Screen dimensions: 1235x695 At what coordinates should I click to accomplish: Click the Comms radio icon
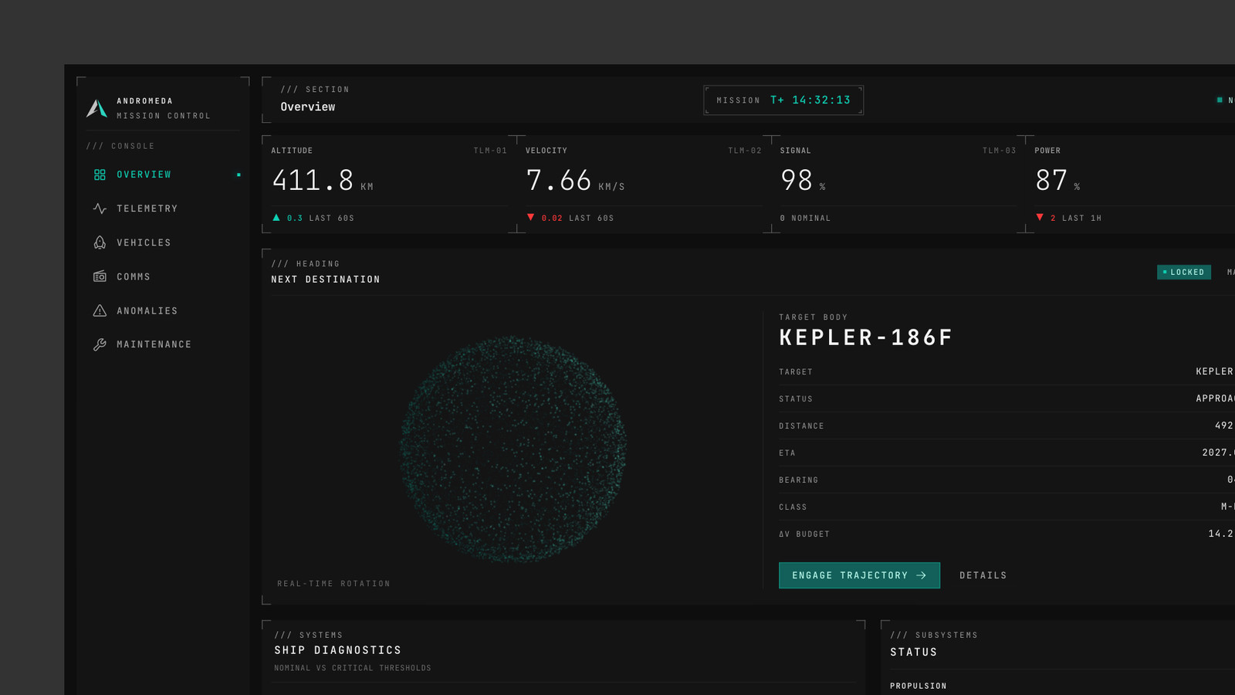point(100,276)
